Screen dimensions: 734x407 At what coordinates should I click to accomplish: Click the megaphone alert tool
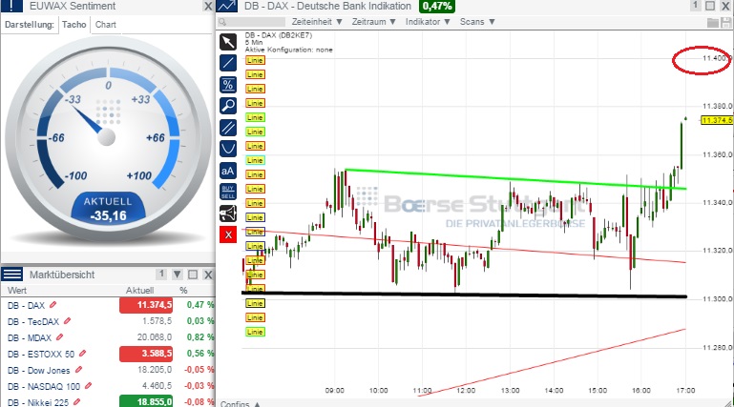point(228,214)
